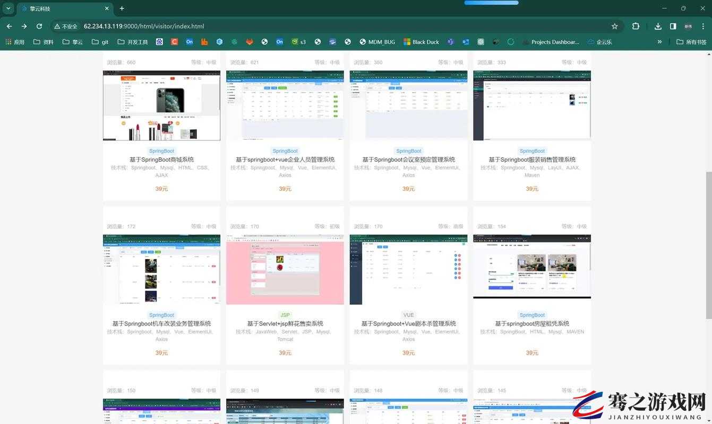Open the Microsoft Teams bookmark icon
This screenshot has height=424, width=712.
click(450, 42)
